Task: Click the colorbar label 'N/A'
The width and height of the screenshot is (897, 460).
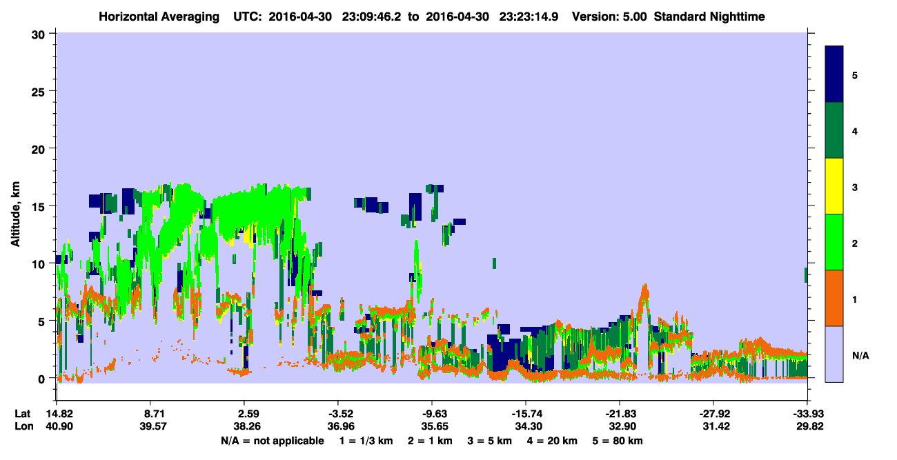Action: (860, 355)
